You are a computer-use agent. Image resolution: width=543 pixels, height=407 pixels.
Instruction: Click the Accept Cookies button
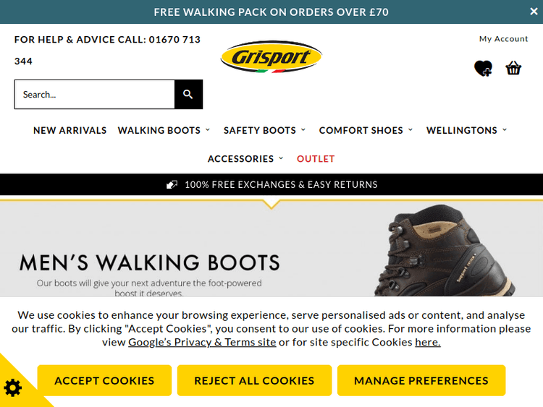click(x=104, y=380)
